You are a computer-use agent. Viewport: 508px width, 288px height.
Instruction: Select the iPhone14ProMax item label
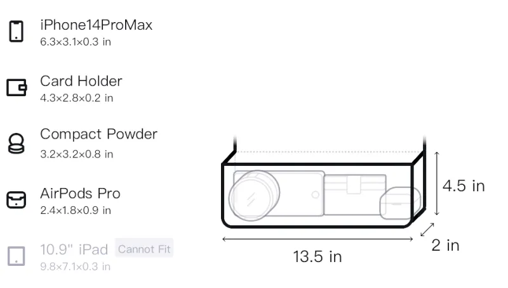click(x=97, y=25)
